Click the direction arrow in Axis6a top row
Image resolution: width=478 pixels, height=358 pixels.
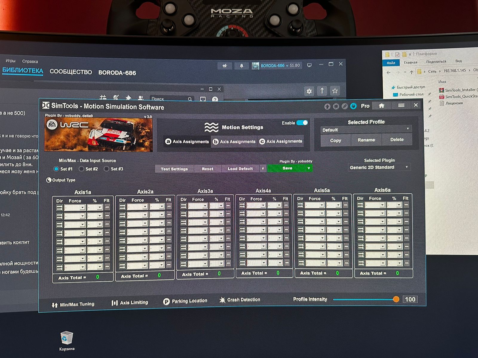pos(360,205)
